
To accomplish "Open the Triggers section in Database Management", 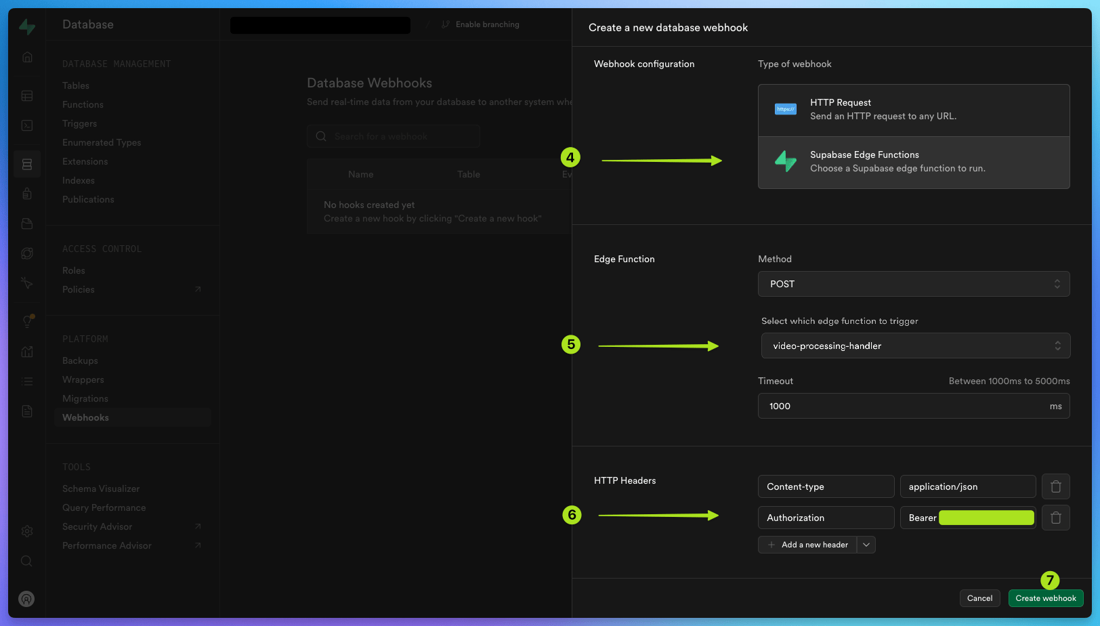I will tap(79, 123).
